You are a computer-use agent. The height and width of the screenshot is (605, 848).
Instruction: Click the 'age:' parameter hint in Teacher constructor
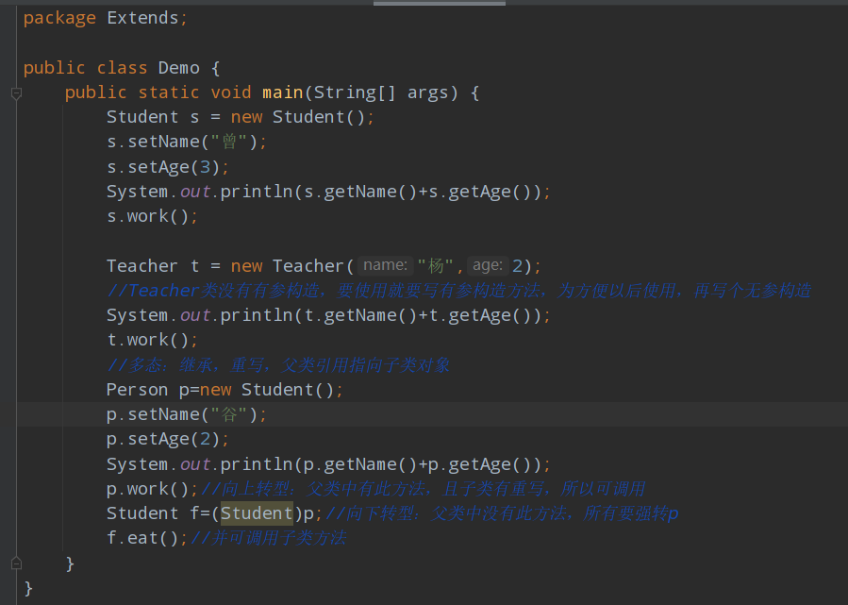pos(488,266)
